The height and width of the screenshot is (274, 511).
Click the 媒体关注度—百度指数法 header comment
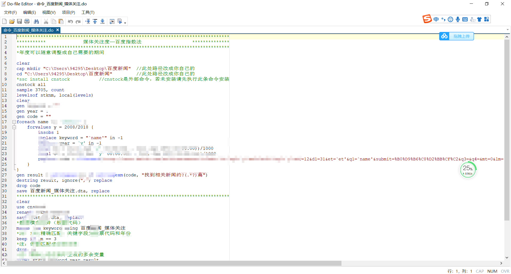[112, 42]
